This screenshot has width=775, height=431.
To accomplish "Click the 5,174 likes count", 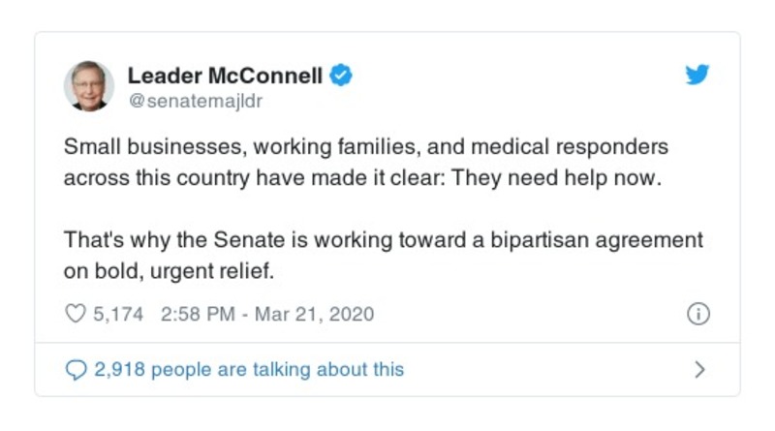I will click(x=118, y=314).
